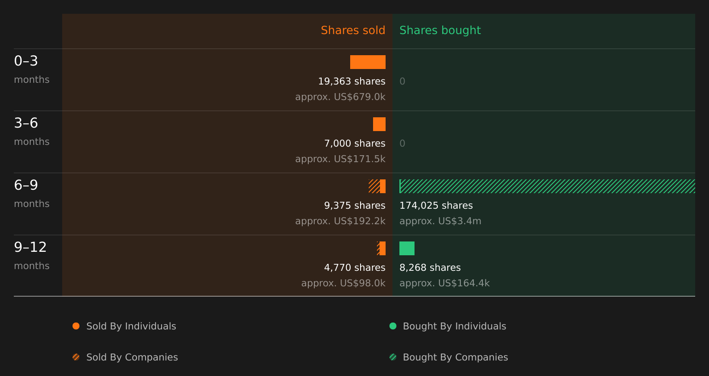The height and width of the screenshot is (376, 709).
Task: Select the Bought By Companies legend label
Action: [455, 357]
